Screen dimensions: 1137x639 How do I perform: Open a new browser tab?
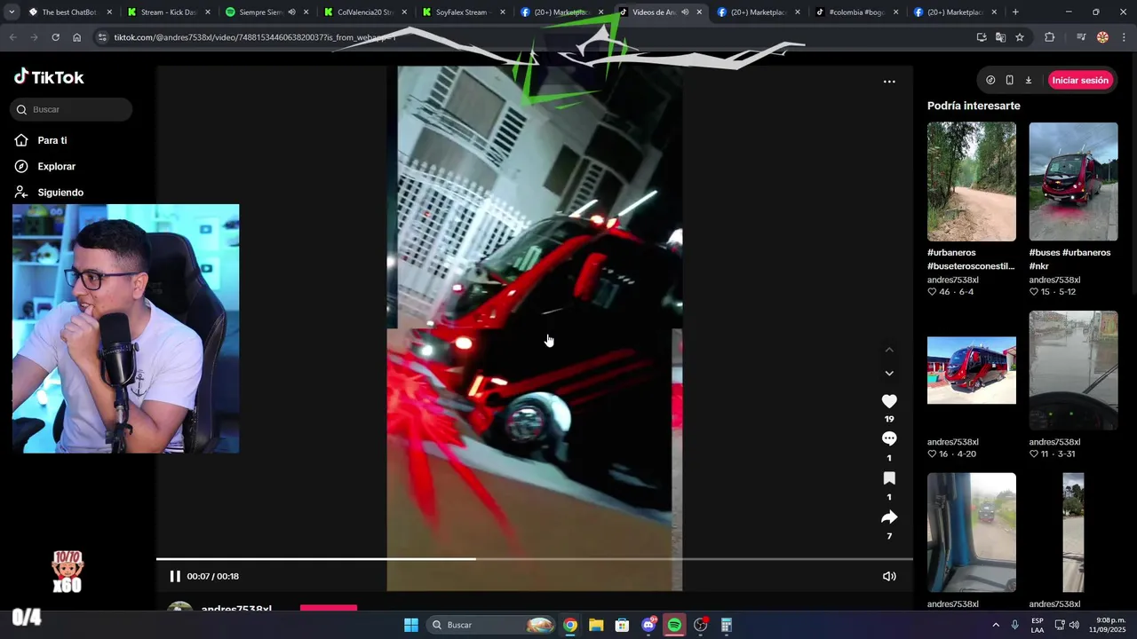1015,12
